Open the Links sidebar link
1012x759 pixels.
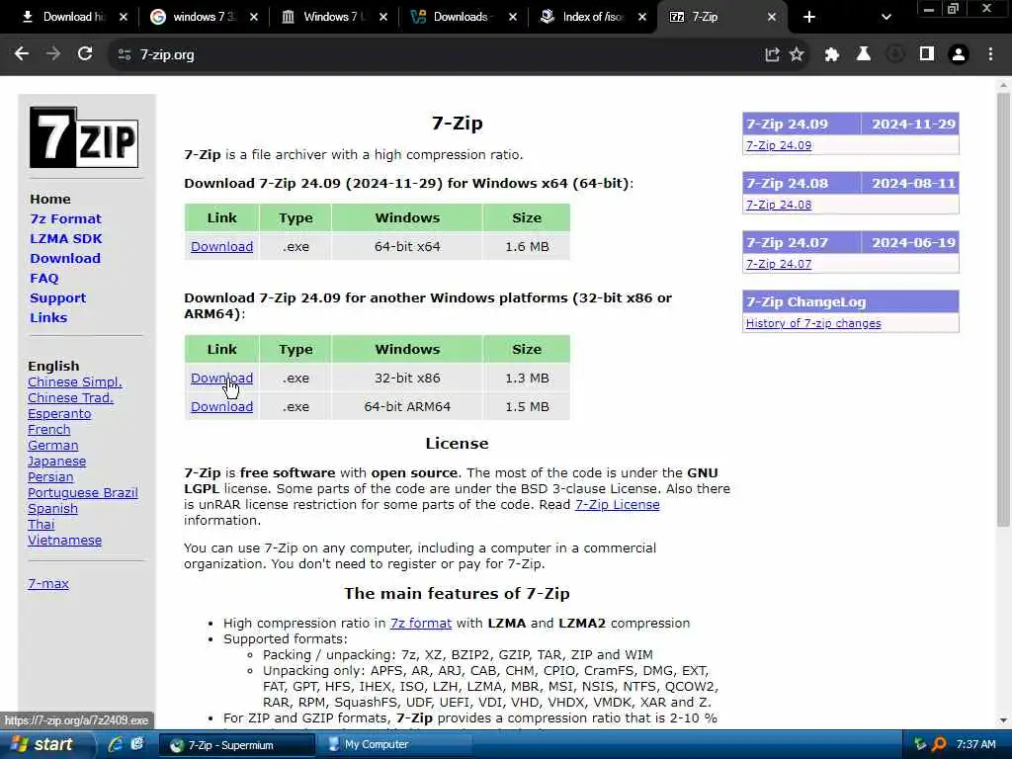pyautogui.click(x=48, y=317)
